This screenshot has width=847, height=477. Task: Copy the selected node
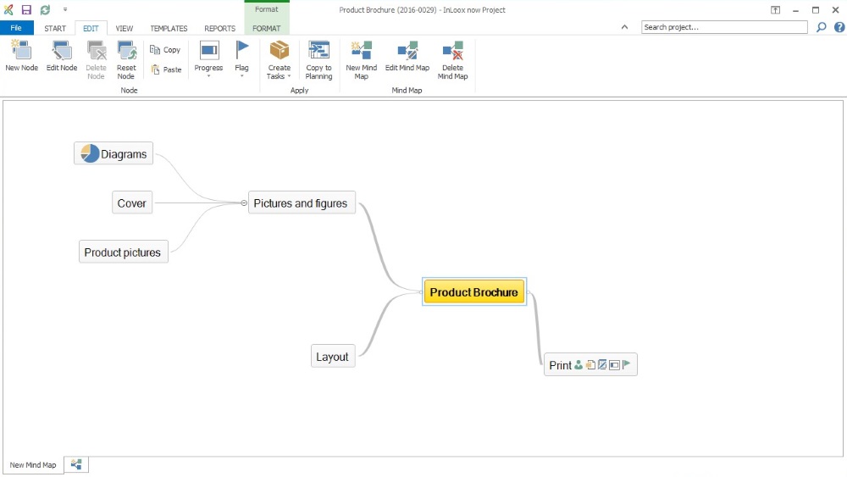pos(165,50)
